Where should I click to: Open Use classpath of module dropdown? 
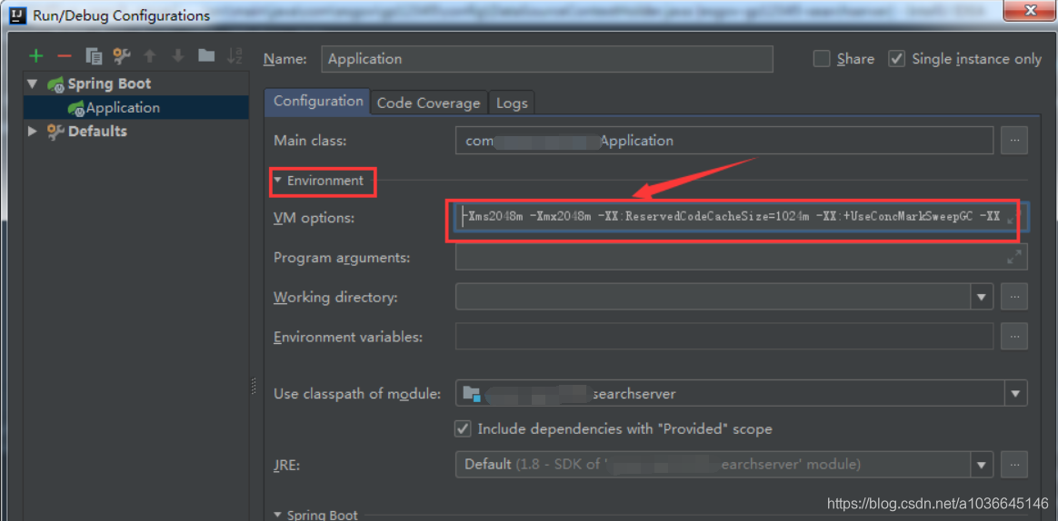click(1014, 392)
